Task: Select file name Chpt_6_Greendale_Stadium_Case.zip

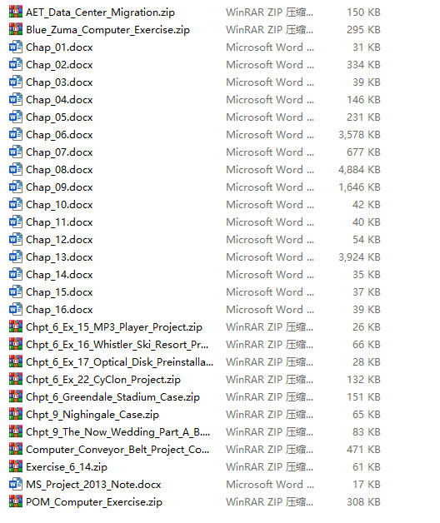Action: pos(112,397)
